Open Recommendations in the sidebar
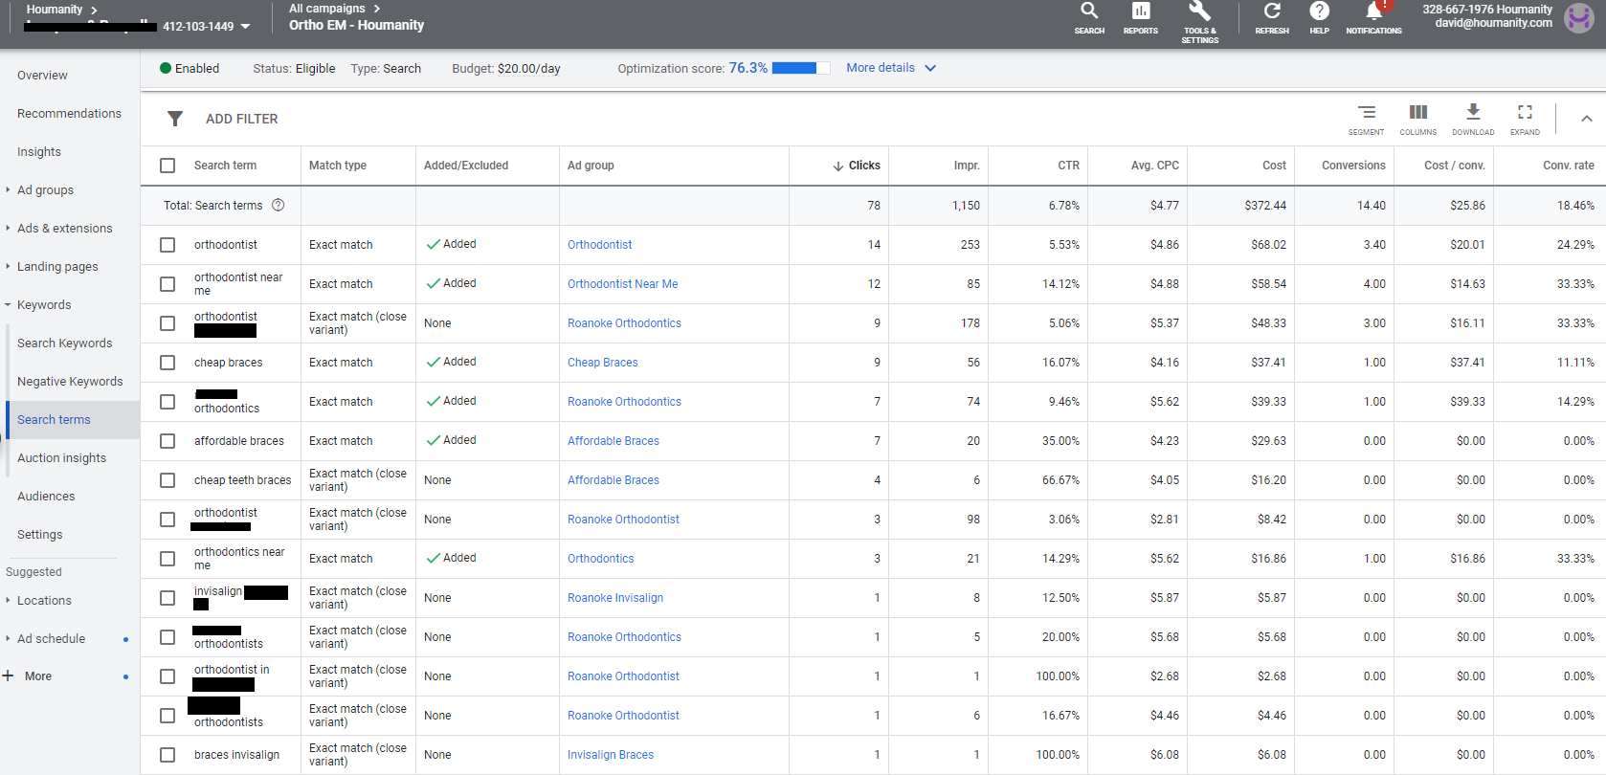Screen dimensions: 1606x775 [69, 113]
